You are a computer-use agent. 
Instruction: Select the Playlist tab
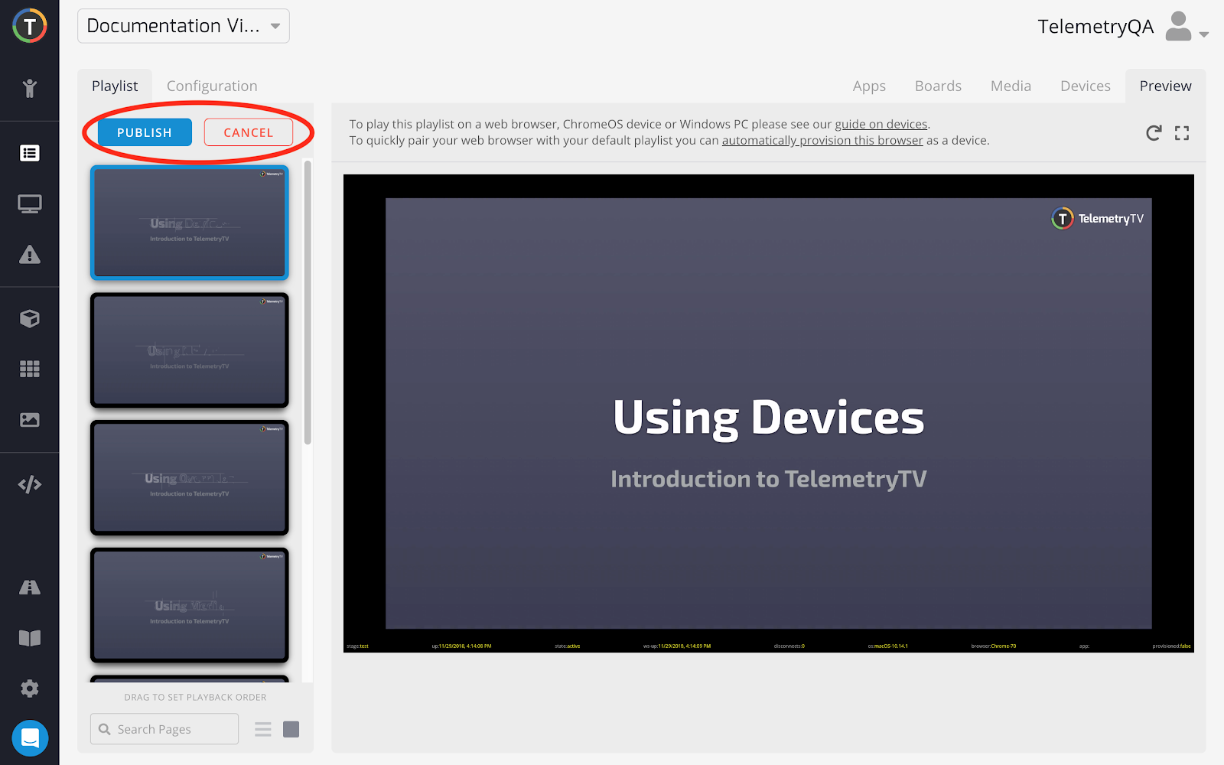click(115, 86)
